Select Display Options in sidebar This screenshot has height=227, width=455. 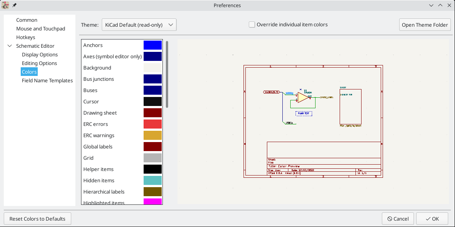point(40,54)
